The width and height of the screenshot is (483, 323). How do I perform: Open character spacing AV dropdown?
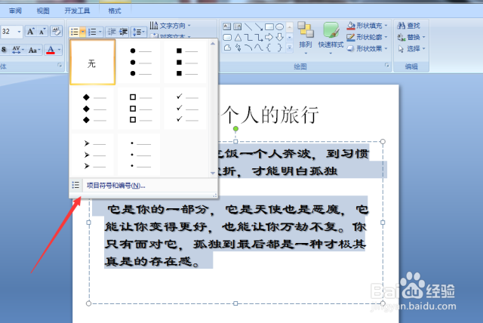point(17,50)
